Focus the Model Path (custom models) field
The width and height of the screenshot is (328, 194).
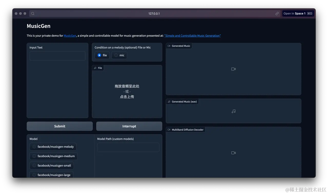coord(128,147)
